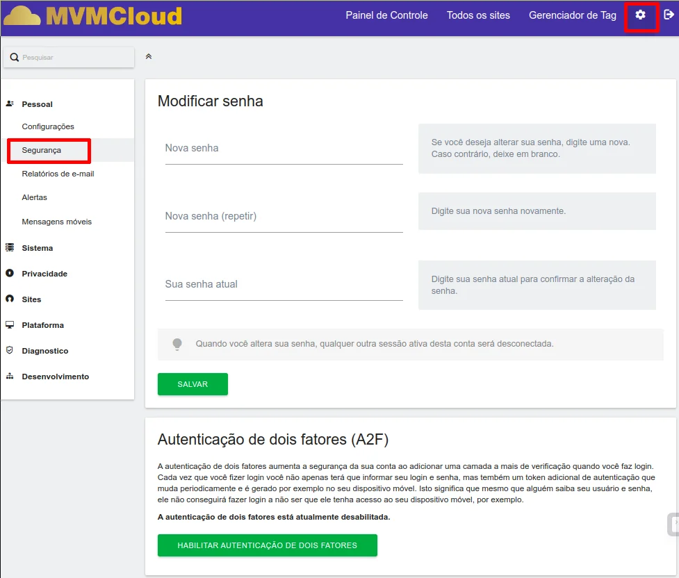Focus the Nova senha input field
The width and height of the screenshot is (679, 578).
coord(284,149)
